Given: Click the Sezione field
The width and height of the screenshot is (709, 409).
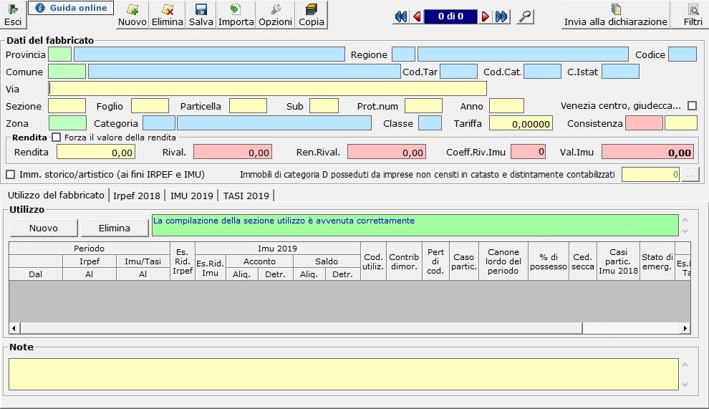Looking at the screenshot, I should (x=67, y=106).
